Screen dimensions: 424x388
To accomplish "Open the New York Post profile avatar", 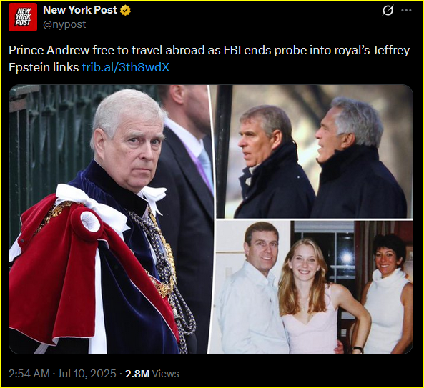I will tap(23, 17).
